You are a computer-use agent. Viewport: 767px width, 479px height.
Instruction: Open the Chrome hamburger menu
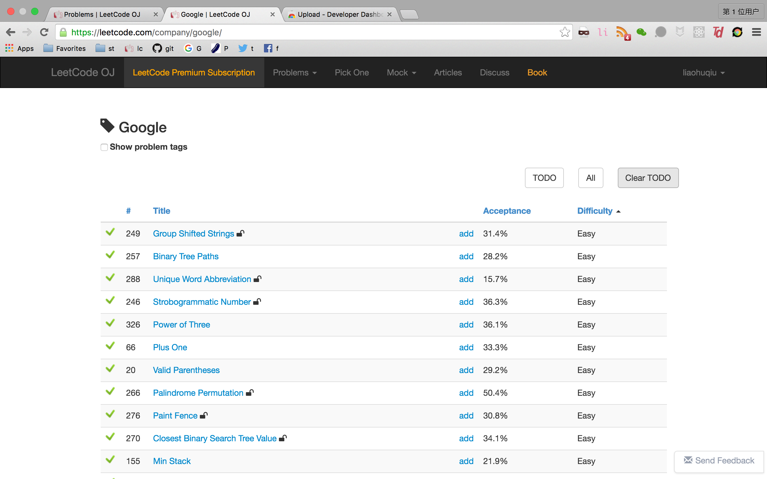pos(756,32)
